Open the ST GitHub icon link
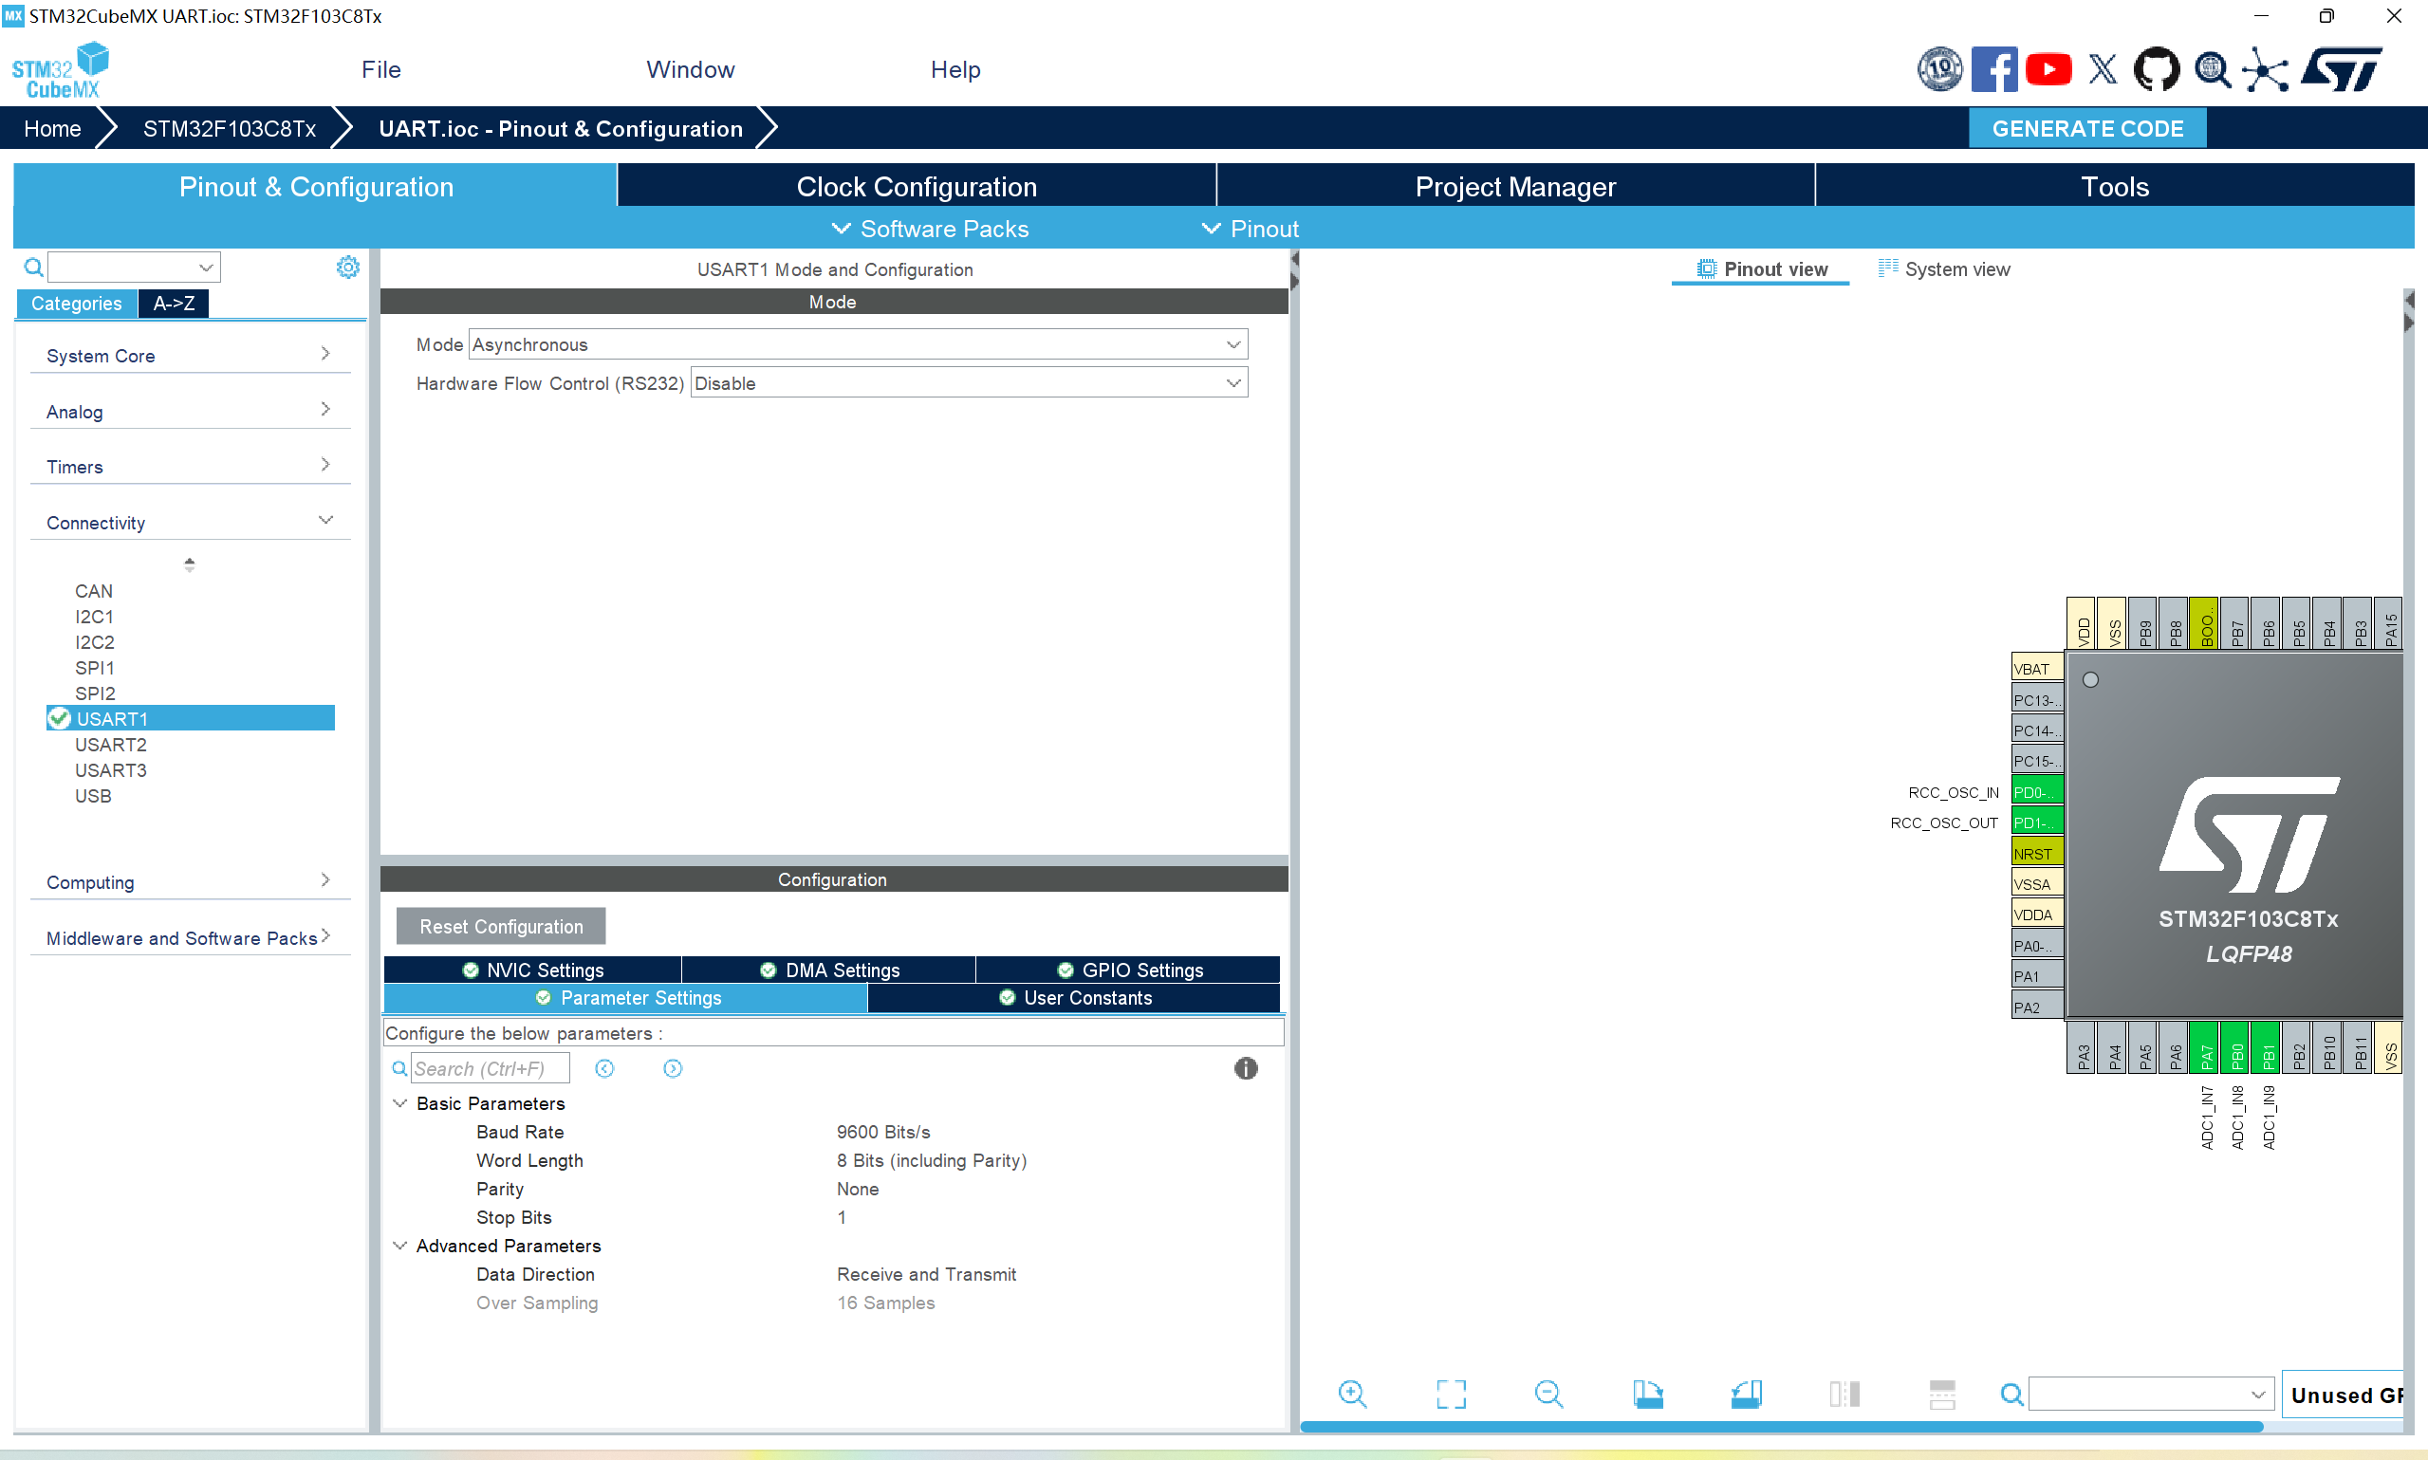Image resolution: width=2428 pixels, height=1460 pixels. (x=2156, y=69)
